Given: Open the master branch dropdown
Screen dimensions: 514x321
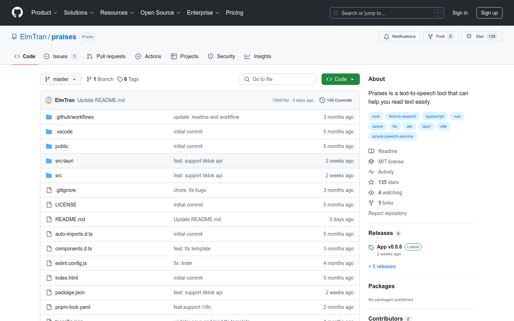Looking at the screenshot, I should tap(61, 79).
